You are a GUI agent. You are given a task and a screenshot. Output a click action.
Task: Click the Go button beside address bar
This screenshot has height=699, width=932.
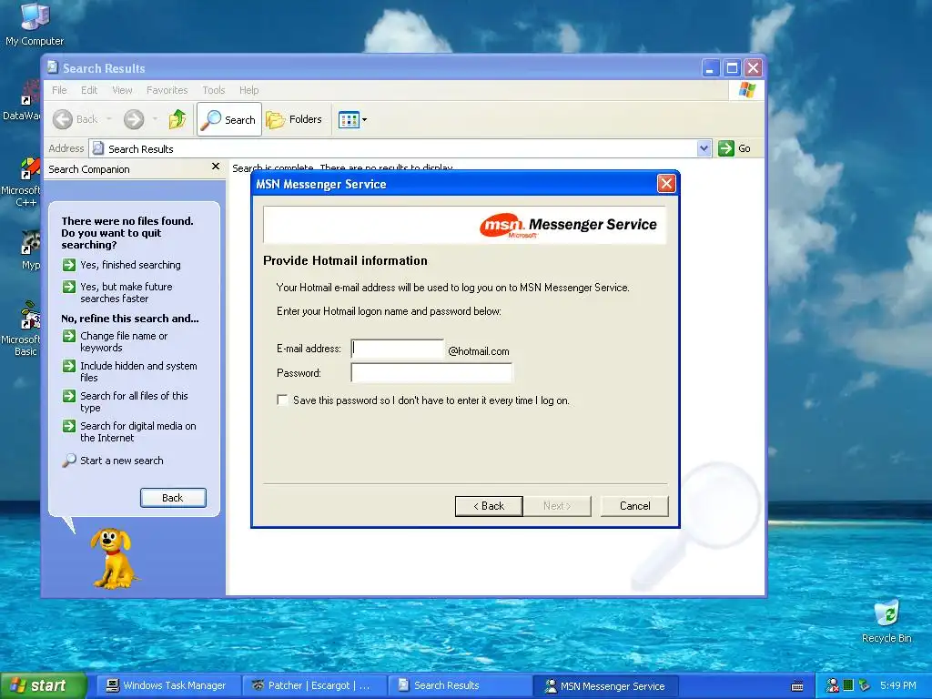(734, 148)
